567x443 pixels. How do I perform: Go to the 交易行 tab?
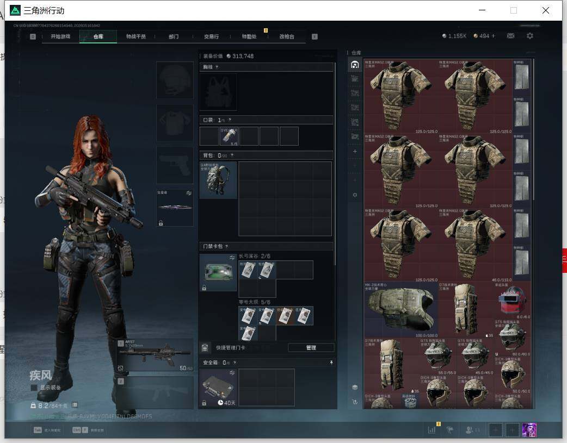pos(211,36)
